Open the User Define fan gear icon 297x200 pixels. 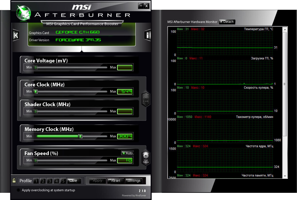146,158
